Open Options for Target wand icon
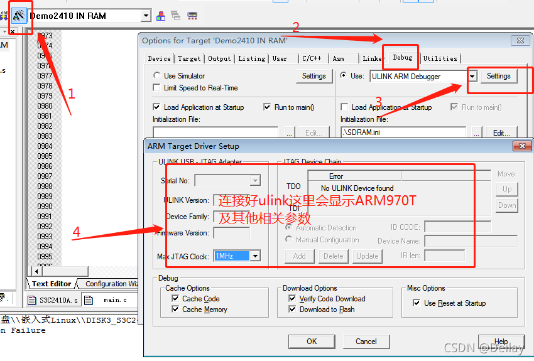The width and height of the screenshot is (534, 361). [18, 15]
